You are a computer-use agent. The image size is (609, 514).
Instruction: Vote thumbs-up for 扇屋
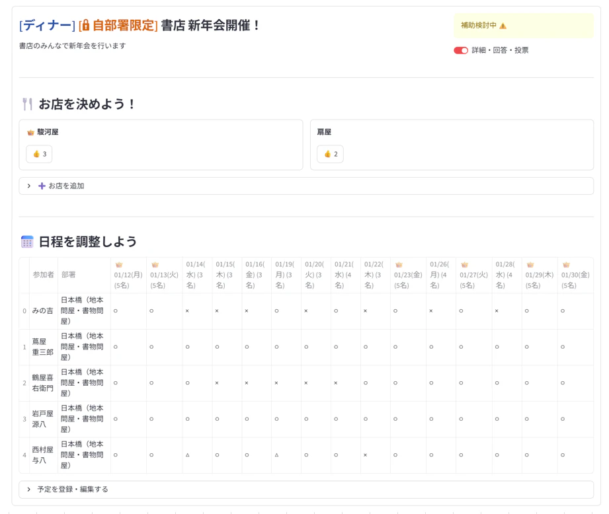pyautogui.click(x=330, y=154)
